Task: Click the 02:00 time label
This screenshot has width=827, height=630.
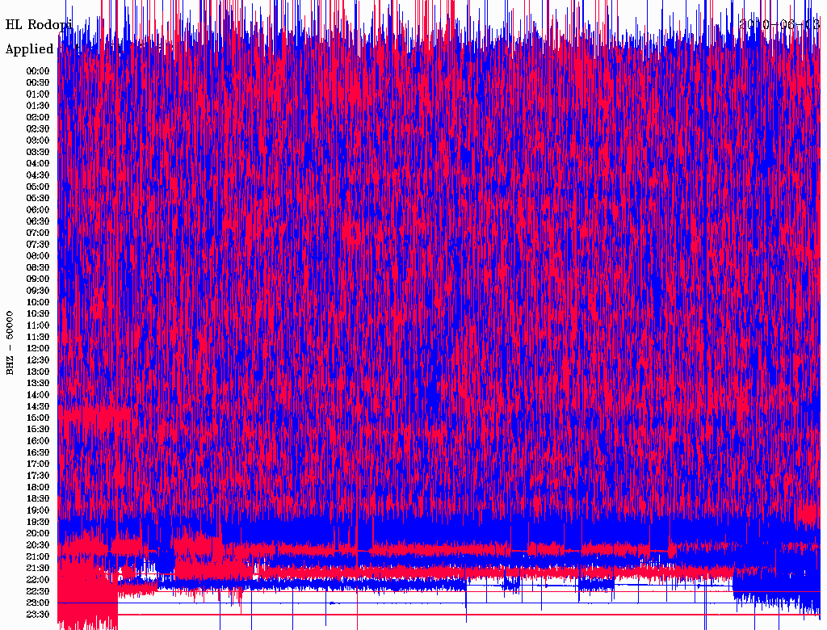Action: 38,118
